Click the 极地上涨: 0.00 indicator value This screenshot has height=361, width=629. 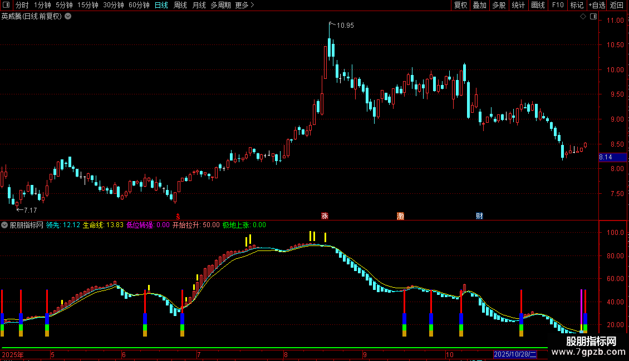pyautogui.click(x=244, y=225)
